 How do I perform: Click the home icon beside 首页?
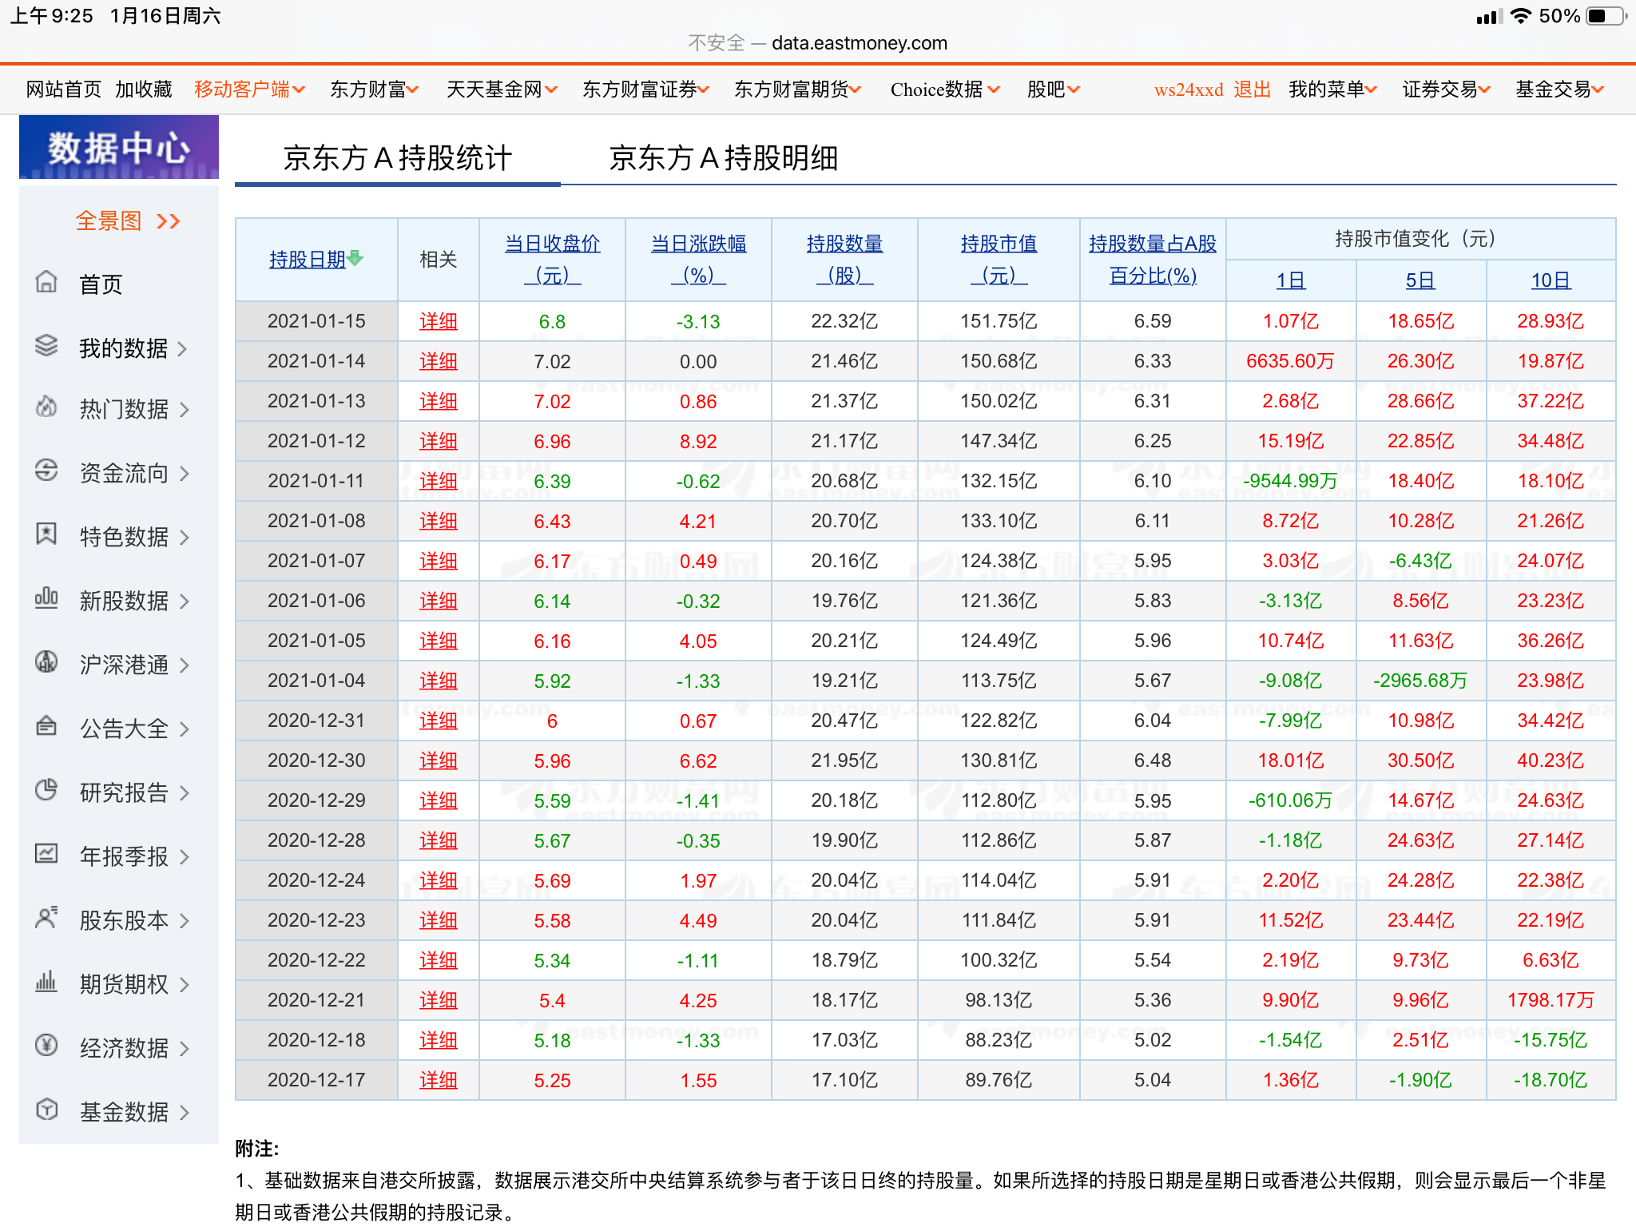pyautogui.click(x=46, y=282)
